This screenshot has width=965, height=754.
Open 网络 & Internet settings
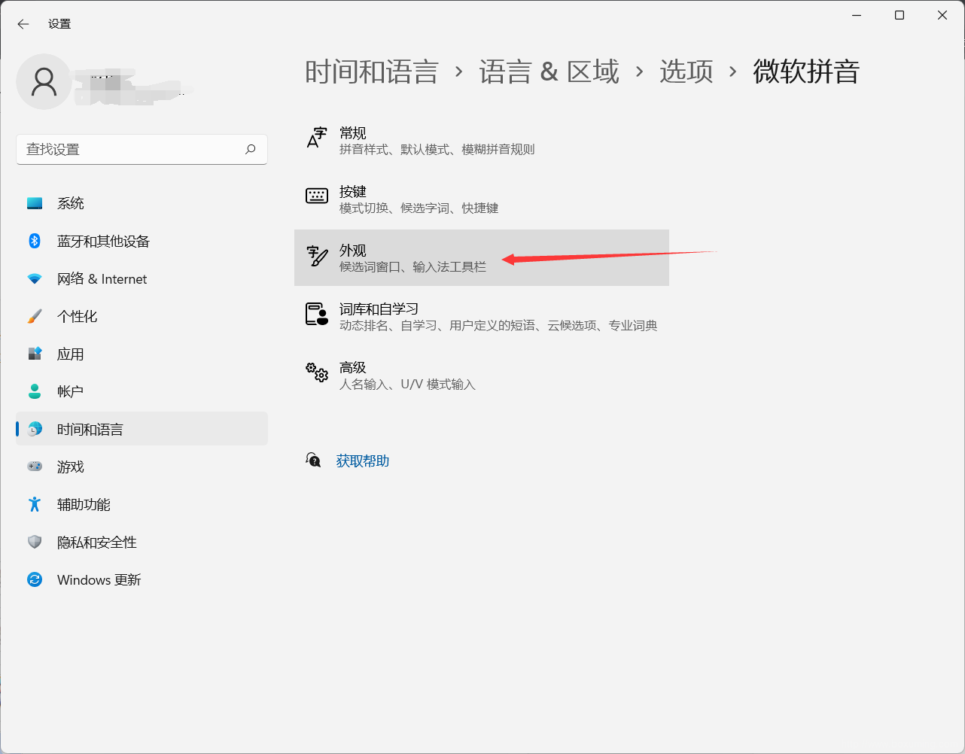[x=142, y=278]
